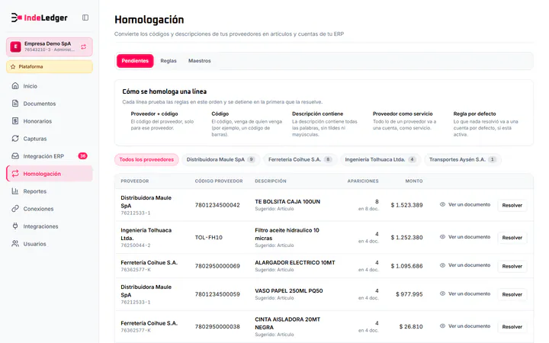
Task: Click amount $ 1.523.389
Action: coord(407,205)
